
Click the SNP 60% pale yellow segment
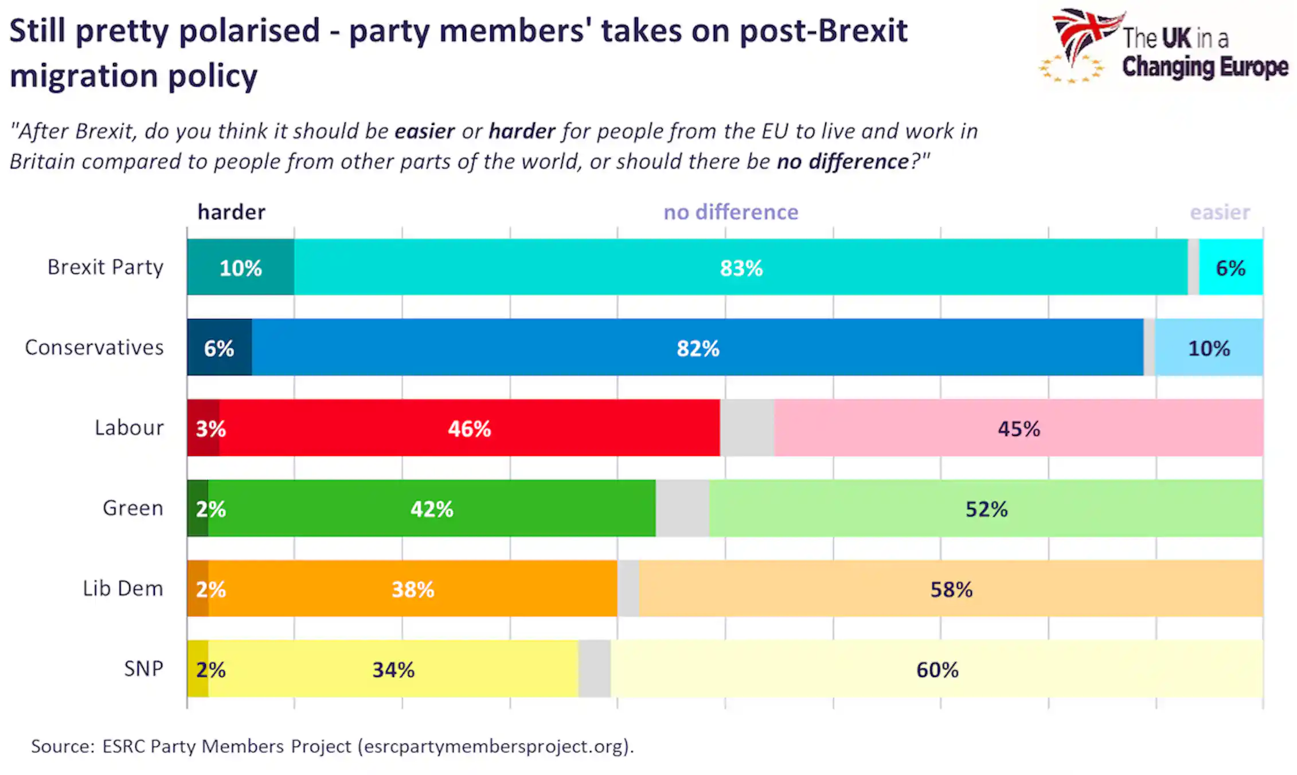tap(937, 668)
